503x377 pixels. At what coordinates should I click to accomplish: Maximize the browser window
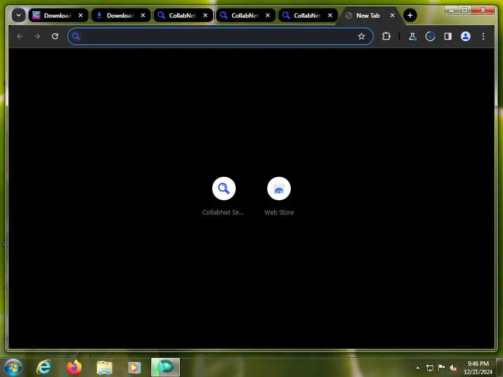(x=465, y=10)
